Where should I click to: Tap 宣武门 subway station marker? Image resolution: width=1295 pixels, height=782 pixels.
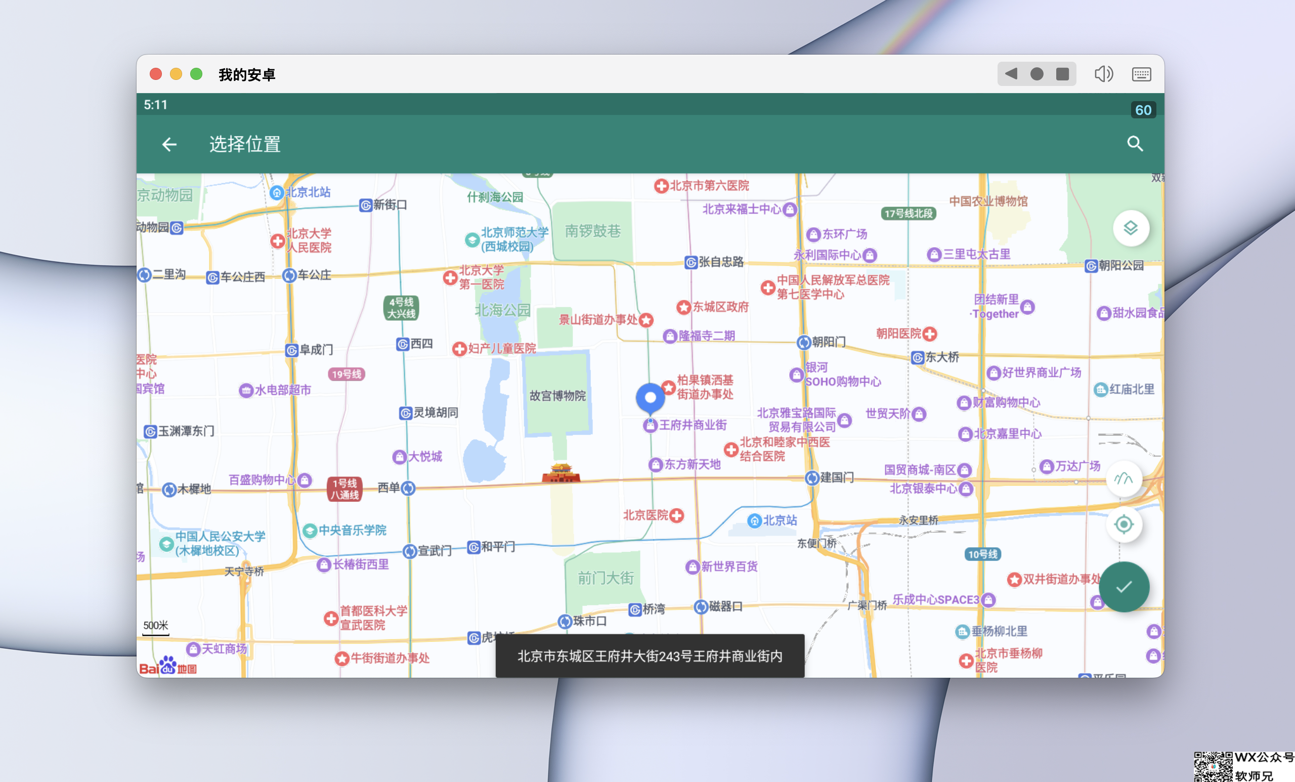click(409, 551)
